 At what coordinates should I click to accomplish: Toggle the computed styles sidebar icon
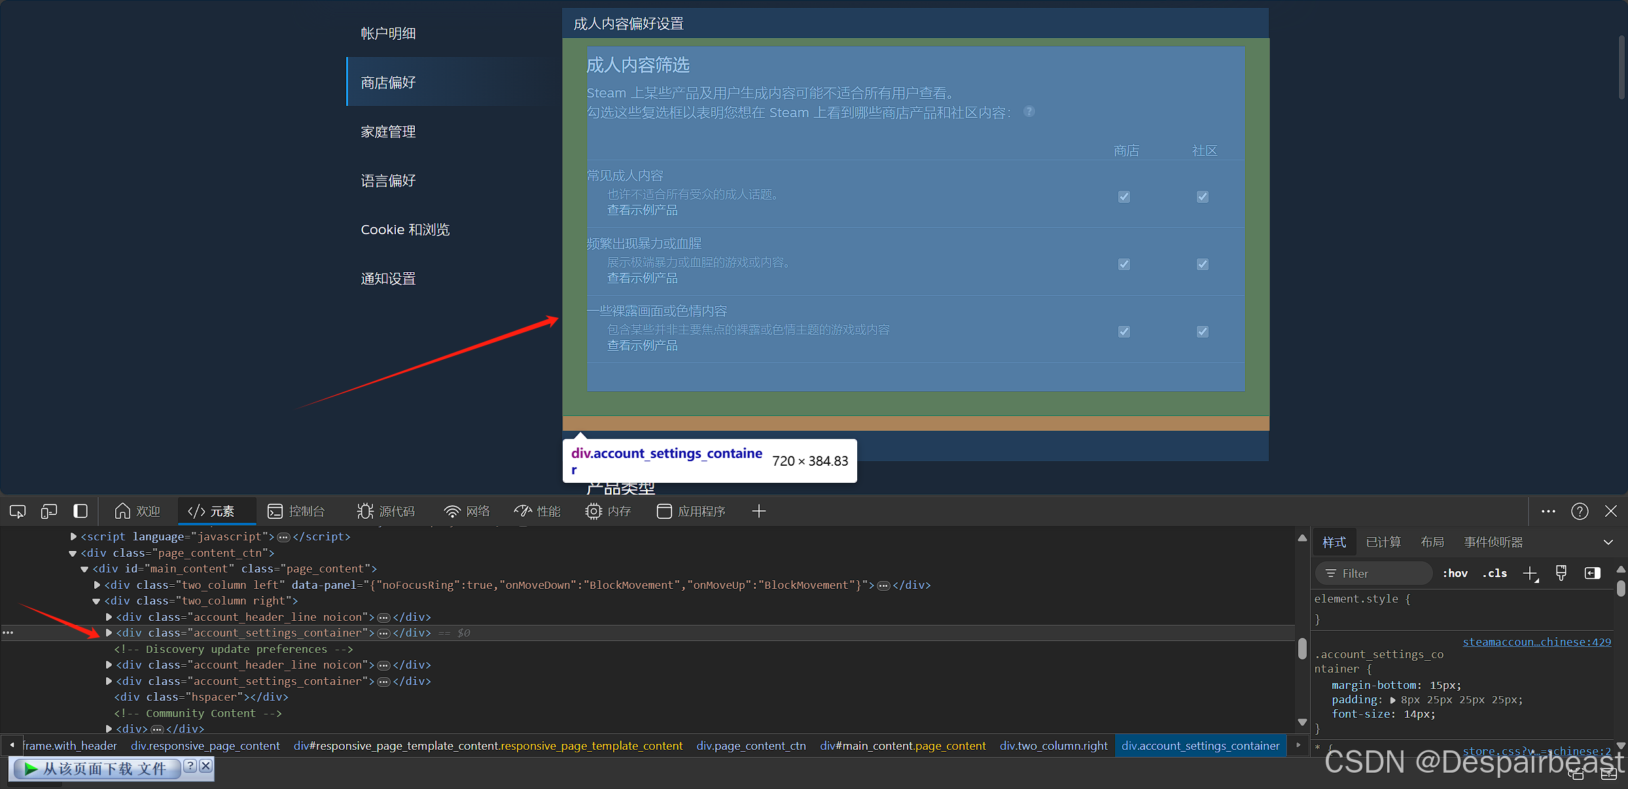(1592, 573)
